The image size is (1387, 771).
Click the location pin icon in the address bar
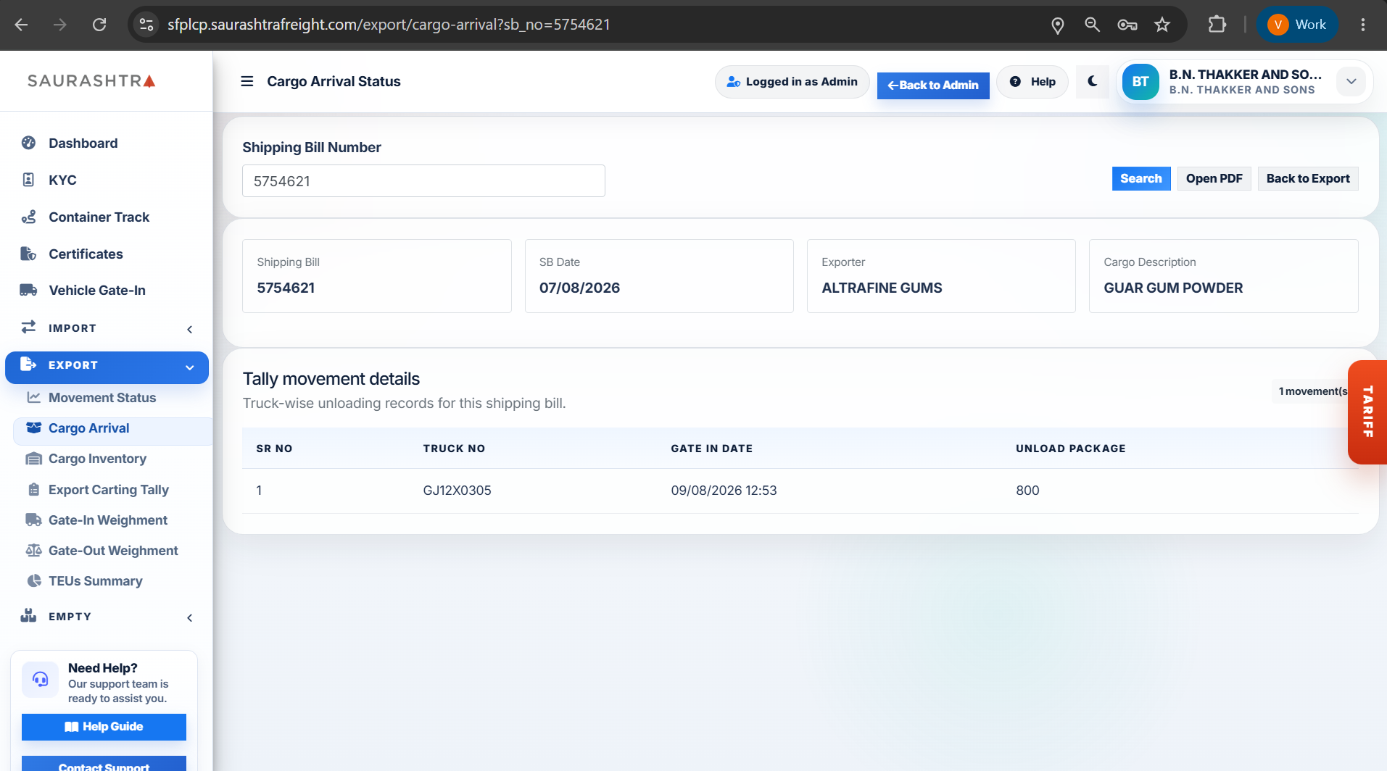tap(1058, 25)
